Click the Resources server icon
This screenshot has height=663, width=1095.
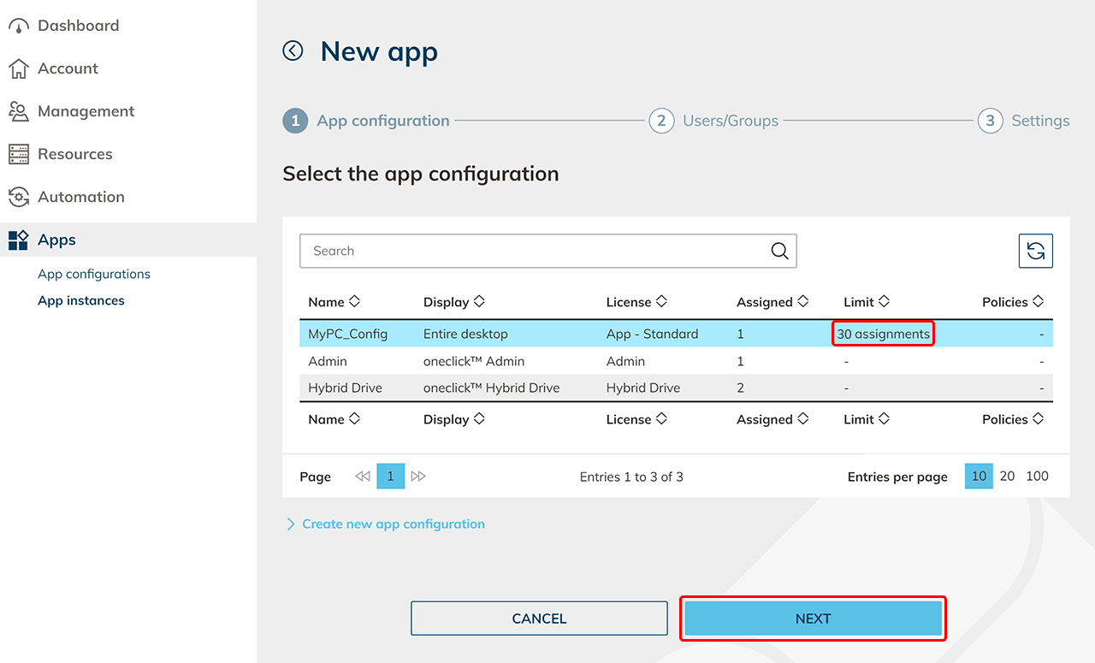pos(19,154)
